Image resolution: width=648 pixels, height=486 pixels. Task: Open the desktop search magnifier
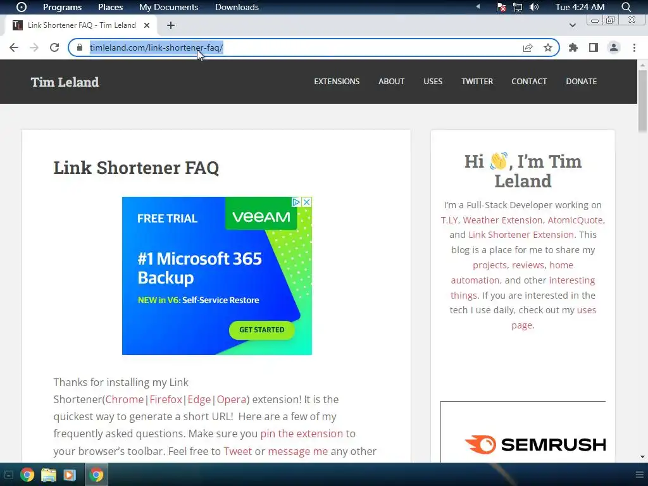click(626, 7)
